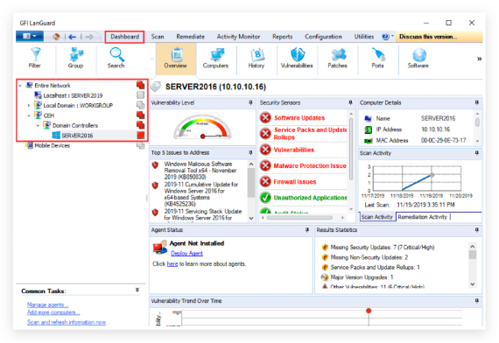The width and height of the screenshot is (499, 343).
Task: Open the Activity Monitor tab
Action: point(238,37)
